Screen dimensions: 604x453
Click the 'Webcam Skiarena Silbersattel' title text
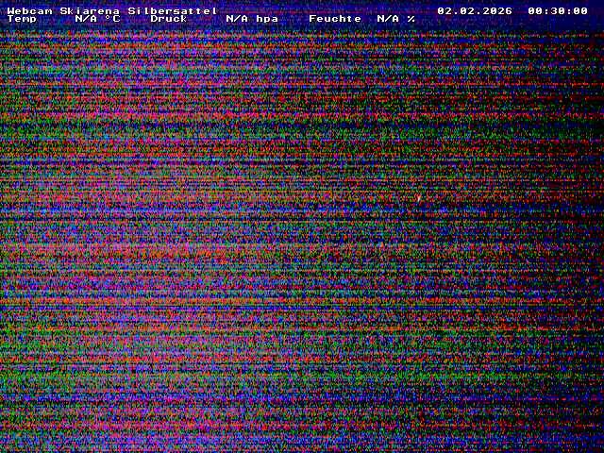tap(112, 10)
